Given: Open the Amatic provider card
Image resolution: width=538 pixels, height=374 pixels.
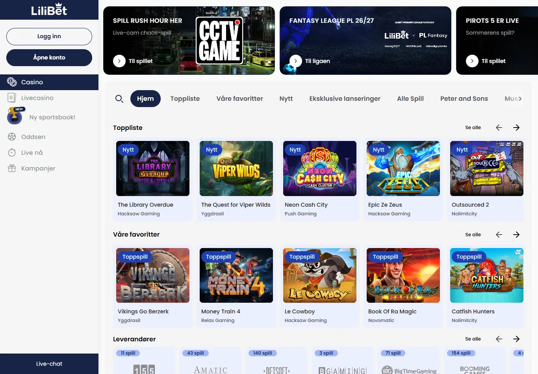Looking at the screenshot, I should [211, 361].
